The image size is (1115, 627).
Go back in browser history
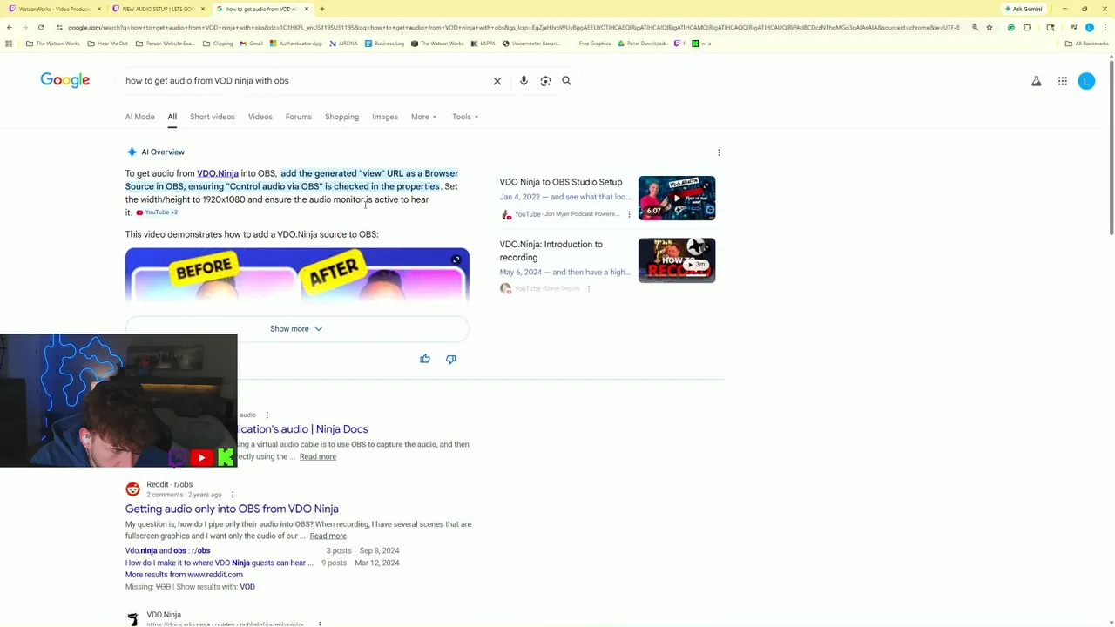click(9, 28)
